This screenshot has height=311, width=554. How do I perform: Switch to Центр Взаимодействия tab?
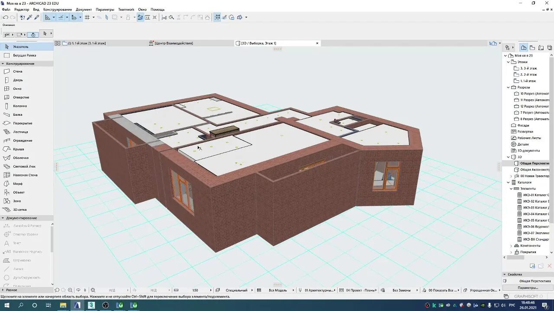(x=173, y=43)
